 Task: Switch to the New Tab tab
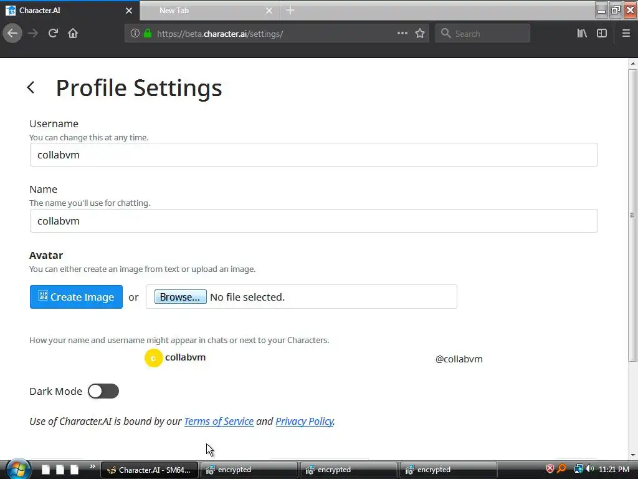click(x=209, y=11)
